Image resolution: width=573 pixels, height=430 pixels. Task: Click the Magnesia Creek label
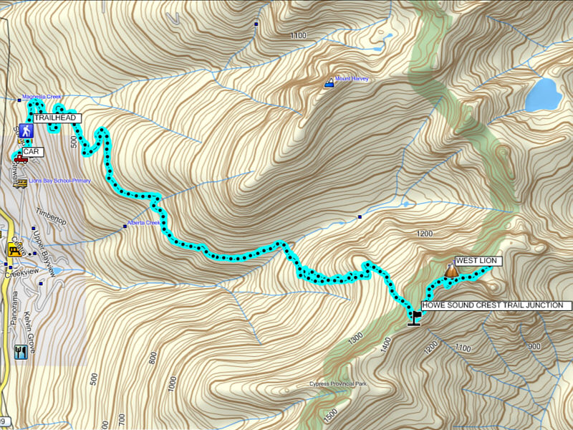[x=42, y=97]
